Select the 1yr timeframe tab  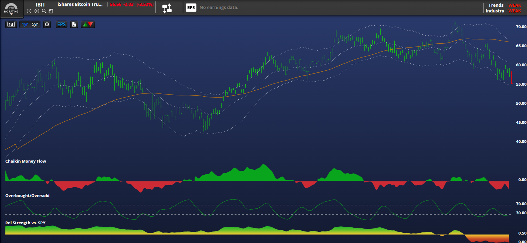pos(25,24)
